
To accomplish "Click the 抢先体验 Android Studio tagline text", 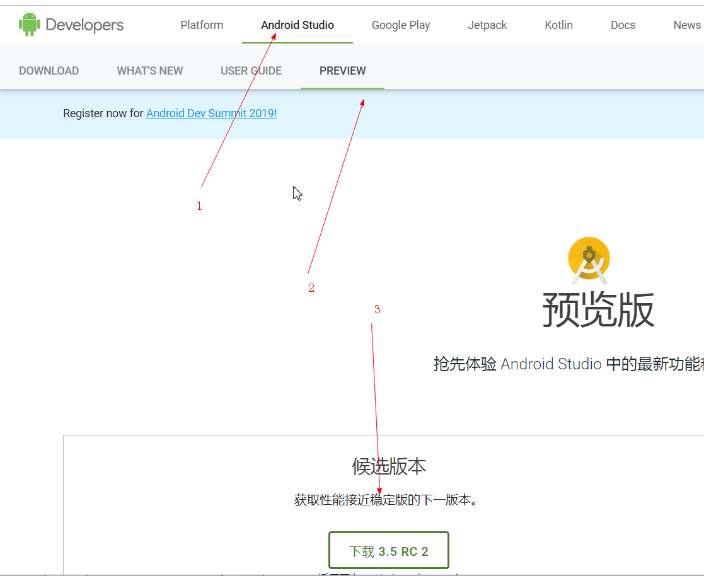I will click(568, 364).
